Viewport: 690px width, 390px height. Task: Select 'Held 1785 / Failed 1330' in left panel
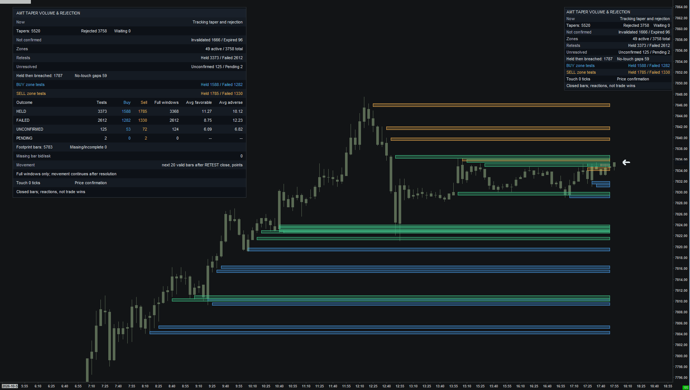pos(222,93)
